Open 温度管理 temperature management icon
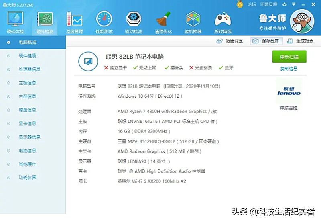 tap(74, 22)
